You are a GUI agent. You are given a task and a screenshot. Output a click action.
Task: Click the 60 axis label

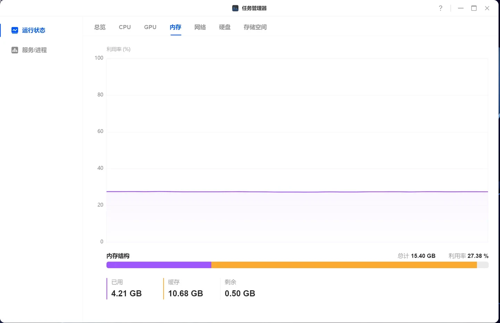pos(100,131)
